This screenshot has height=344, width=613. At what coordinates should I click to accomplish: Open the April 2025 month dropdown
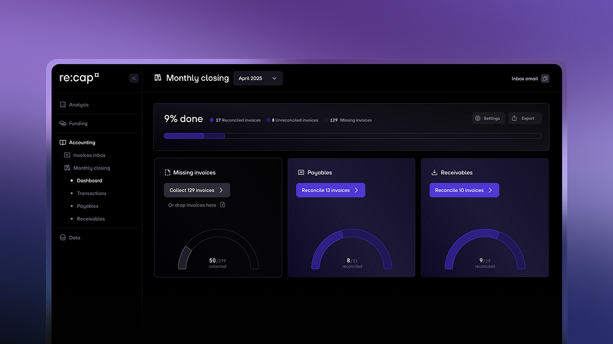click(x=257, y=79)
